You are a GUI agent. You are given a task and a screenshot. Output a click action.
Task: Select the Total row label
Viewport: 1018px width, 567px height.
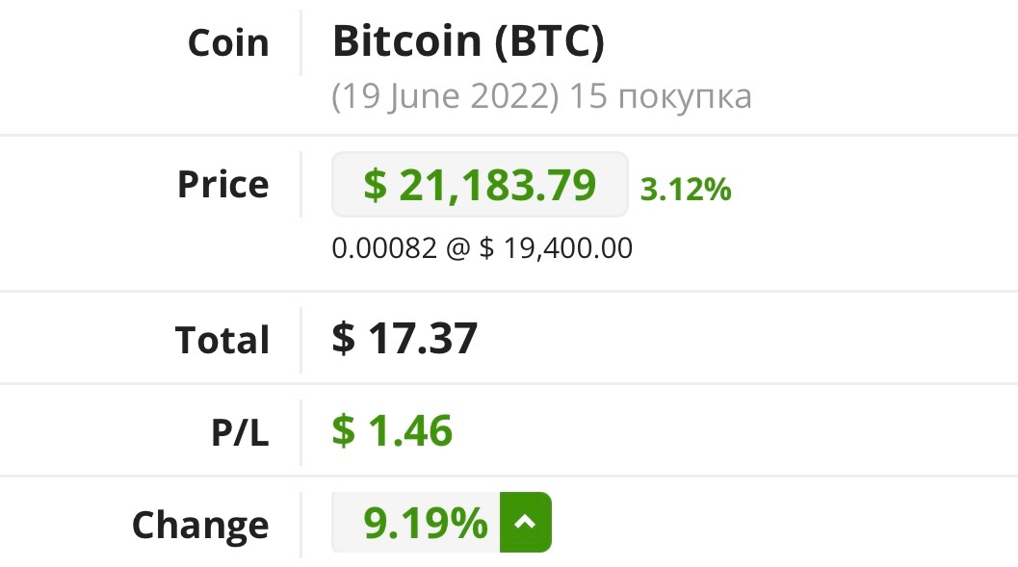tap(222, 340)
